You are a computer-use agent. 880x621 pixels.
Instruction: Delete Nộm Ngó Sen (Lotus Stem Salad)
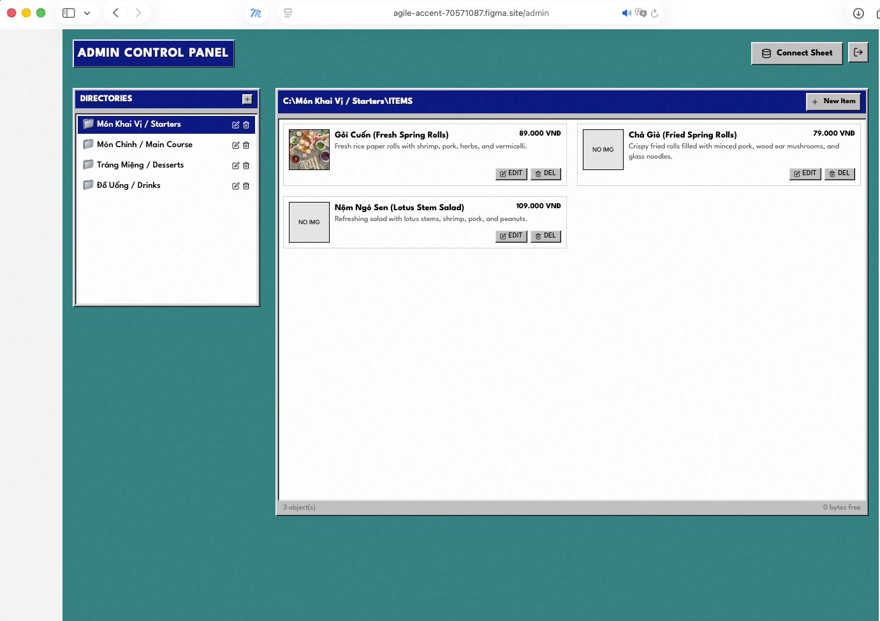tap(546, 236)
